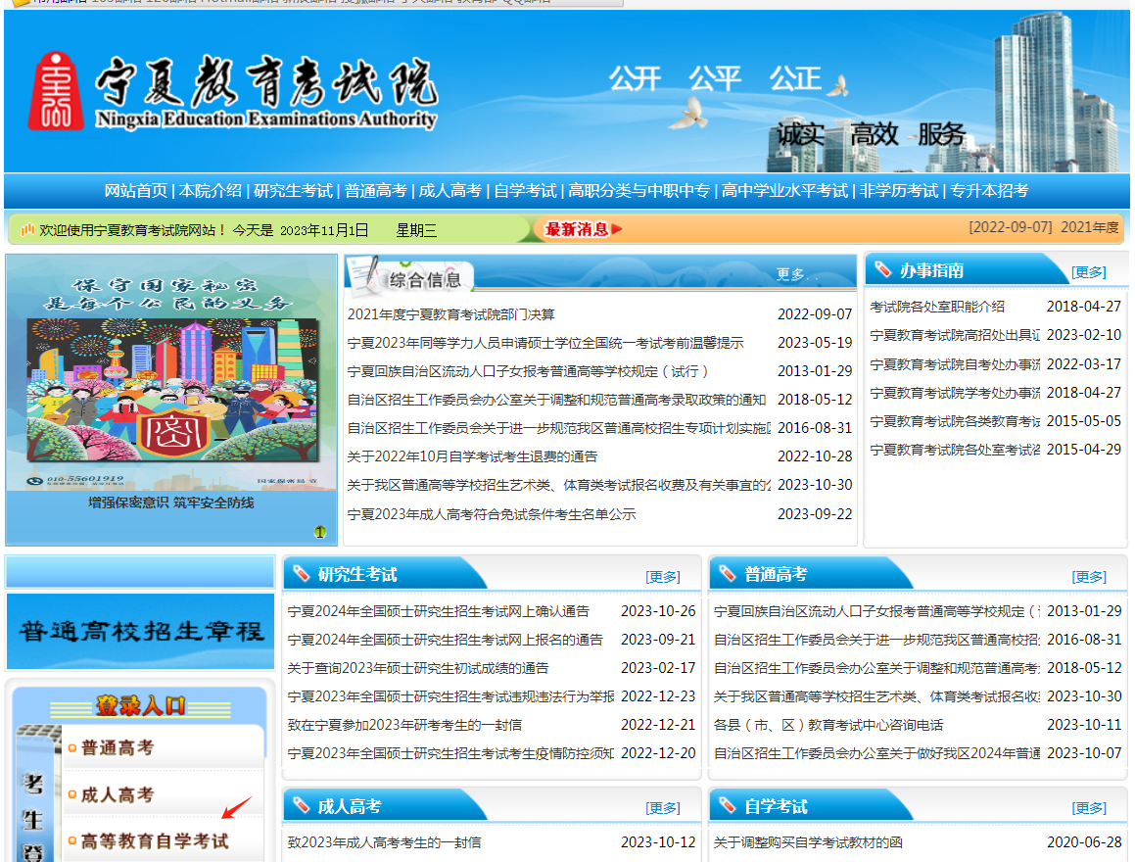Click the 普通高校招生章程 banner
This screenshot has height=862, width=1135.
pos(141,631)
